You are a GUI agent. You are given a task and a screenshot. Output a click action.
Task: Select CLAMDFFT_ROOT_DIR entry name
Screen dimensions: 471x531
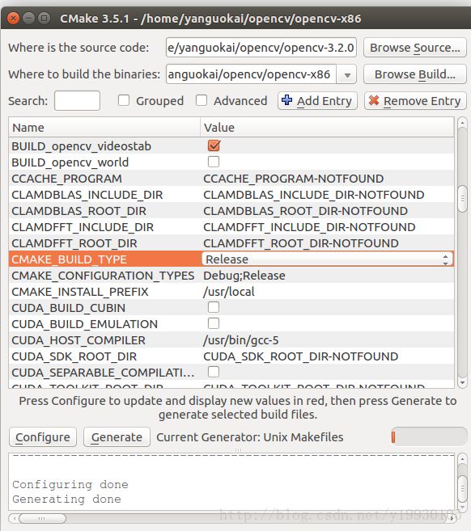74,243
